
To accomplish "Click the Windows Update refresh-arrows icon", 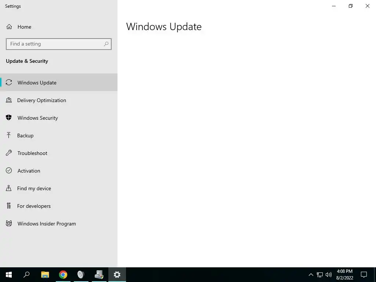I will point(9,83).
